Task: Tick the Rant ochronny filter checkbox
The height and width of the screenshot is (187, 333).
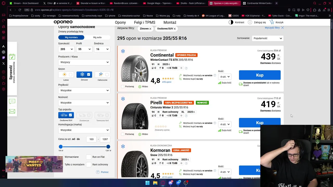Action: [x=89, y=164]
